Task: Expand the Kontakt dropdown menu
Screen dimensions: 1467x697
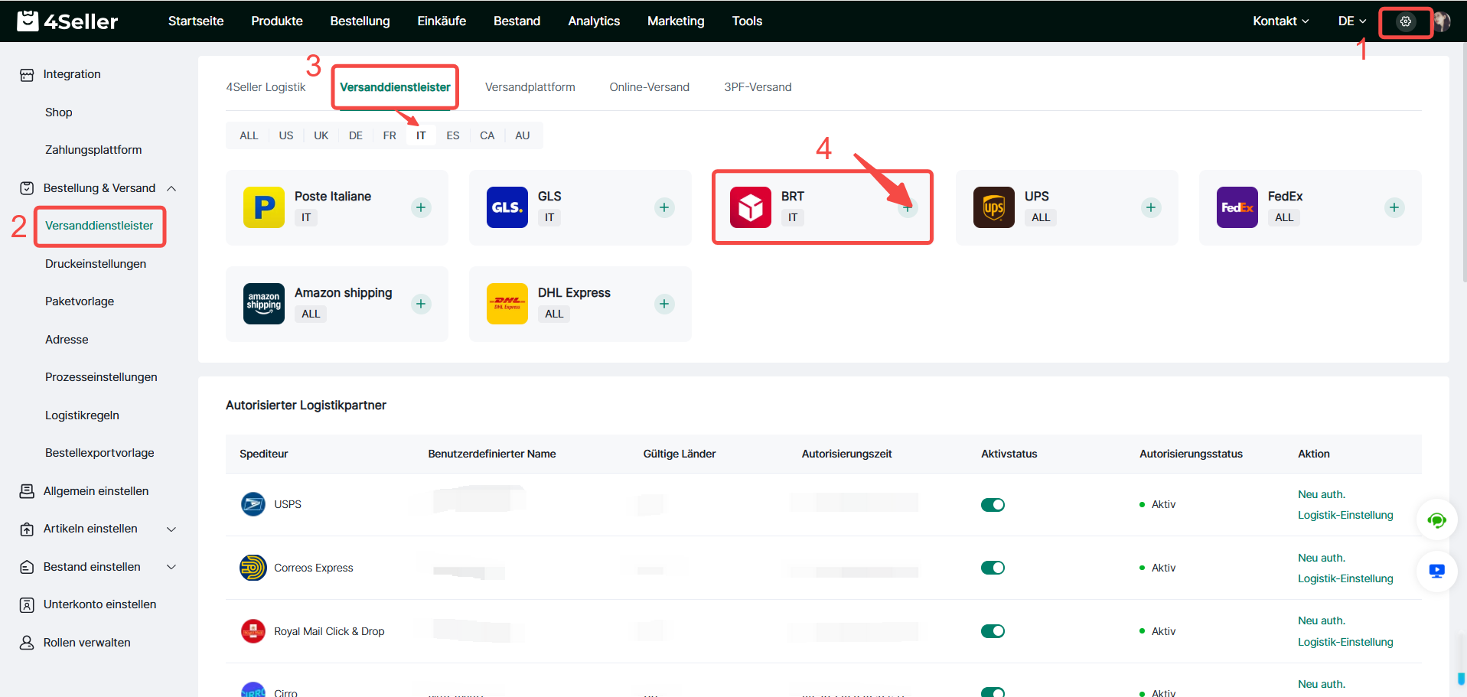Action: (1280, 21)
